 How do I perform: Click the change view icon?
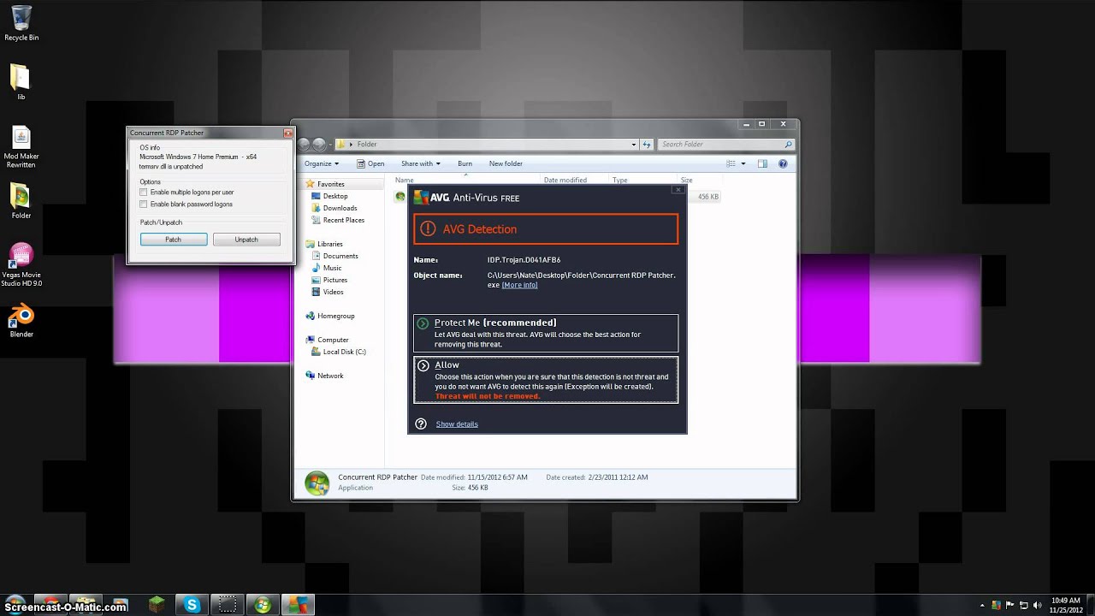(x=731, y=163)
